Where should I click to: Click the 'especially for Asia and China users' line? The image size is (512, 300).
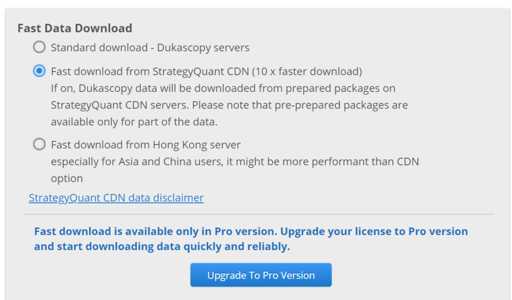(234, 162)
